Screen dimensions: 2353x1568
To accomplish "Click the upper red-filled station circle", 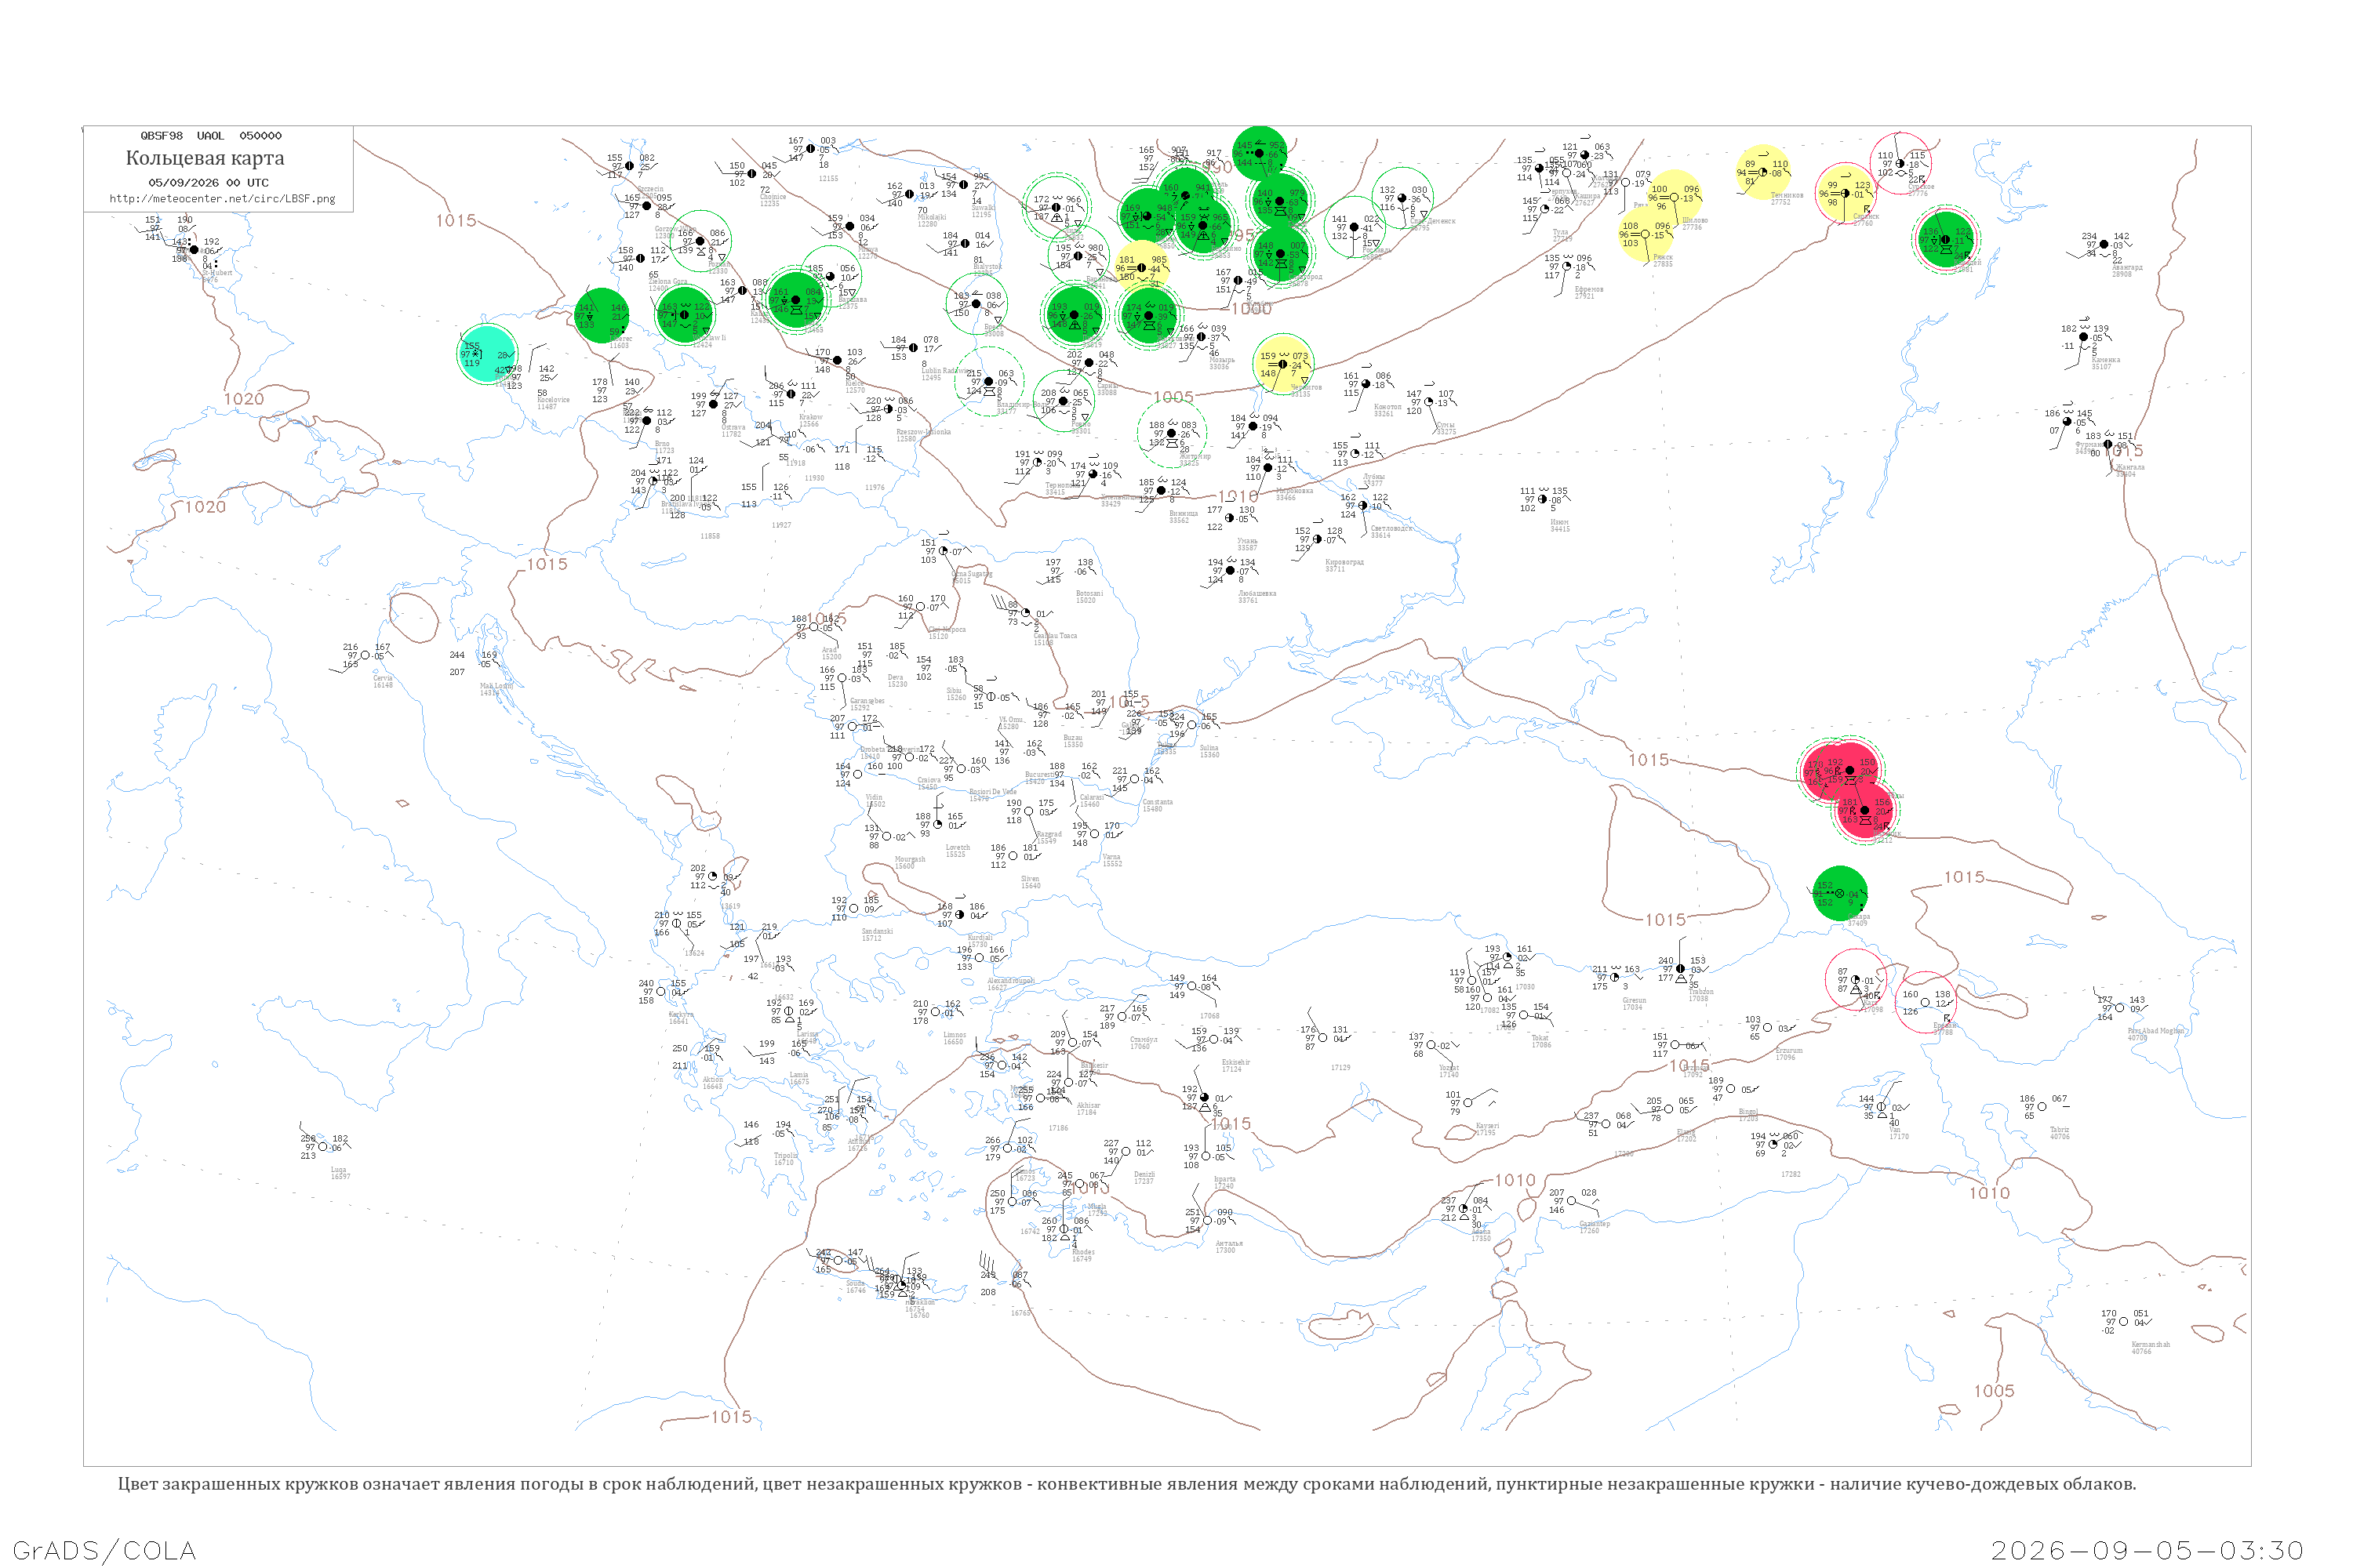I will click(1849, 770).
